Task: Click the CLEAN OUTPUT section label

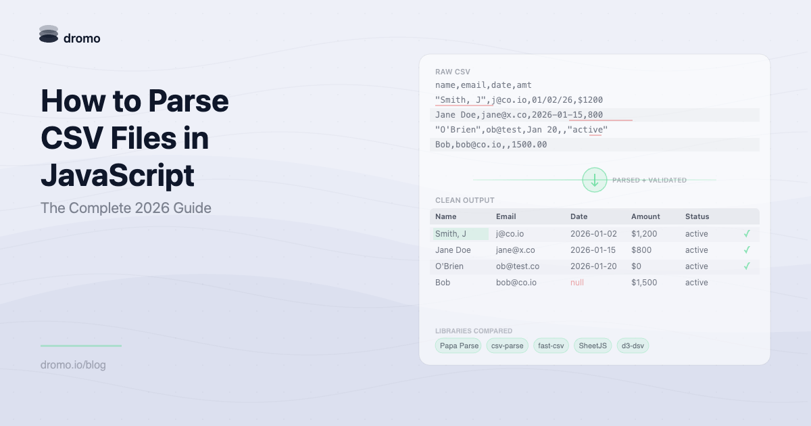Action: (465, 200)
